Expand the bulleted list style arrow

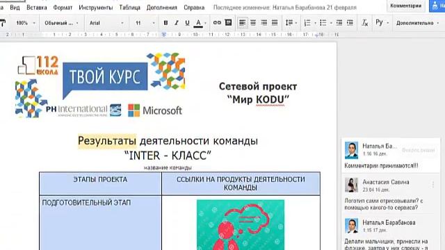pos(331,23)
